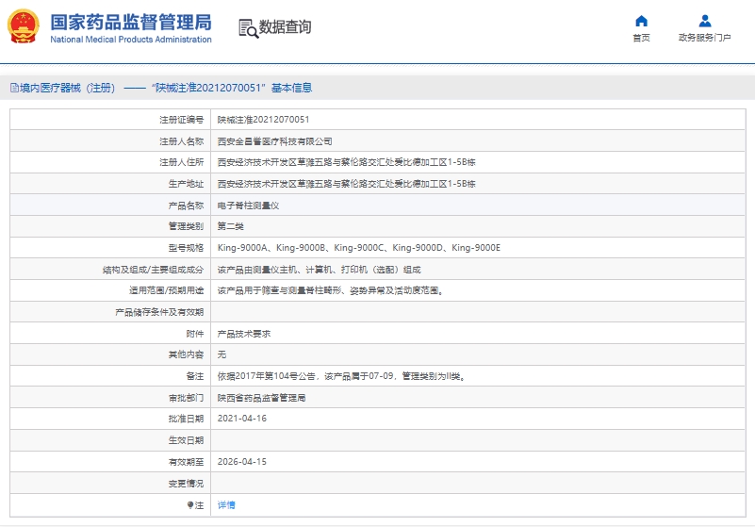Select the King-9000A model list
The height and width of the screenshot is (527, 755).
click(359, 248)
